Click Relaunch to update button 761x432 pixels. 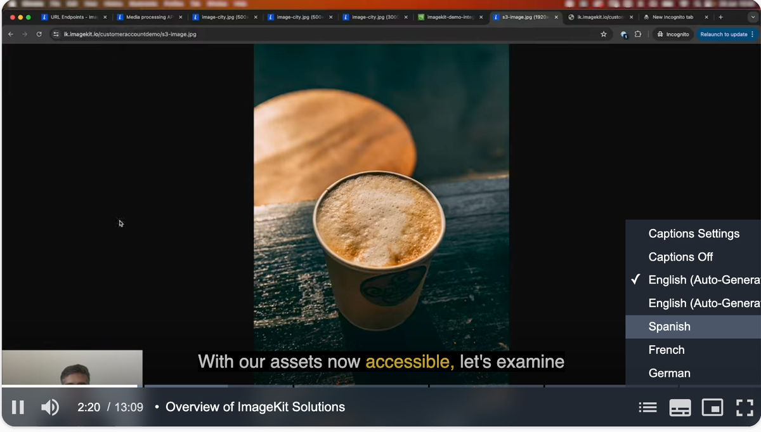[x=727, y=34]
